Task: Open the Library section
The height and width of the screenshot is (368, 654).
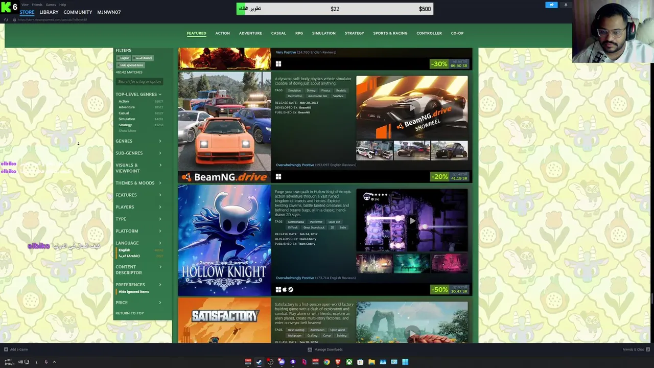Action: pos(49,12)
